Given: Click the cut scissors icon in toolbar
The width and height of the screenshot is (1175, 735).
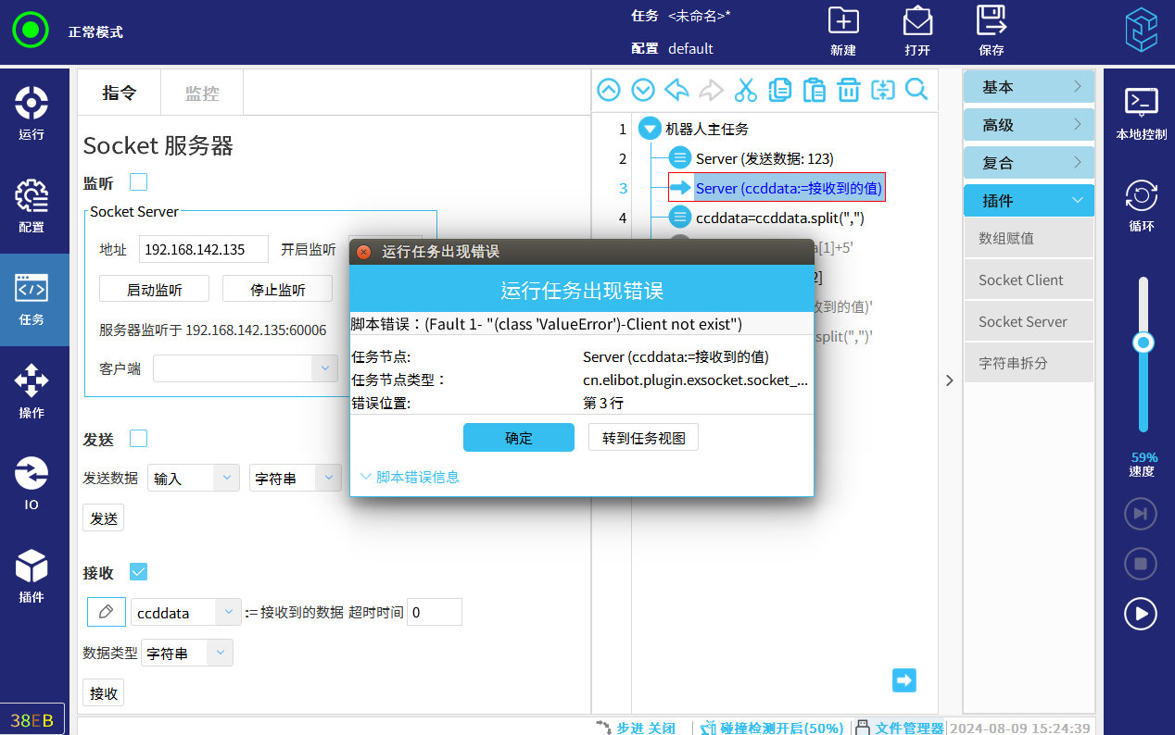Looking at the screenshot, I should point(745,90).
